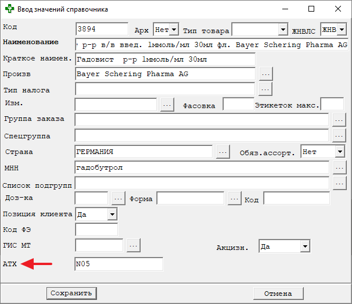
Task: Open the ГИС МТ lookup button
Action: tap(133, 246)
